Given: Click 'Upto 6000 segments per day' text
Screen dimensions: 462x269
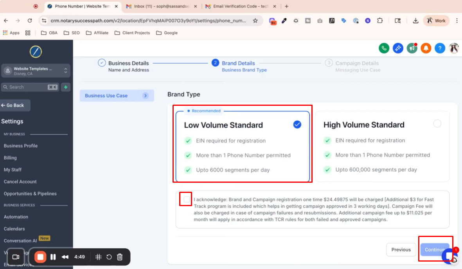Looking at the screenshot, I should (x=233, y=170).
